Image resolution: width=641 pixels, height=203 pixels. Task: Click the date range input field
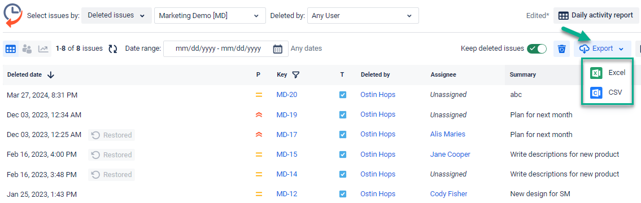(226, 48)
